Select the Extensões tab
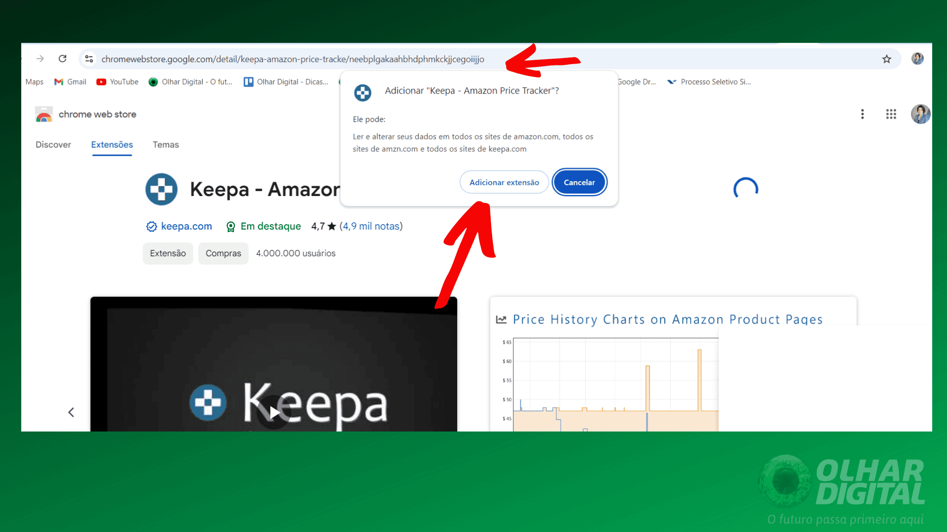Screen dimensions: 947x532 [x=112, y=144]
